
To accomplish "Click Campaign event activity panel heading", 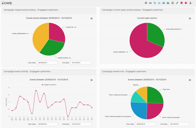I will click(x=27, y=71).
